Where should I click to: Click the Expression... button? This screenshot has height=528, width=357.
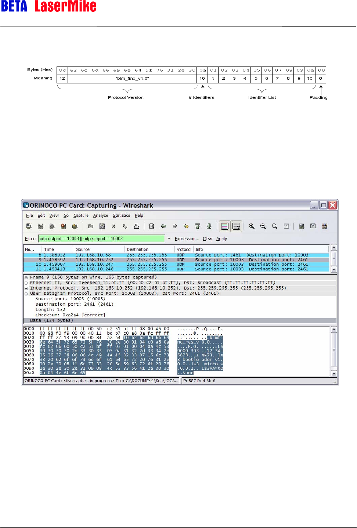pyautogui.click(x=187, y=239)
